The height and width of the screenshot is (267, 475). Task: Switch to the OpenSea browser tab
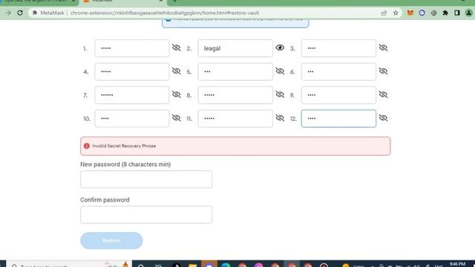coord(39,1)
